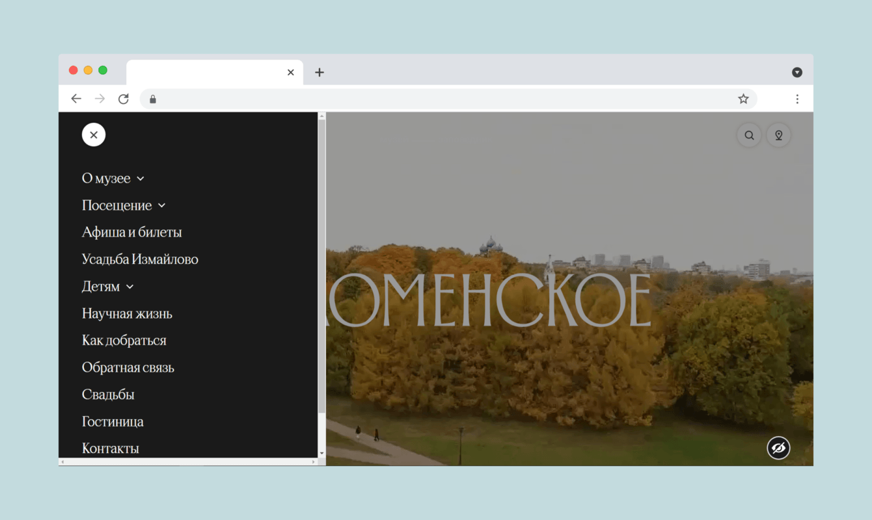Open the Обратная связь page

(x=128, y=367)
